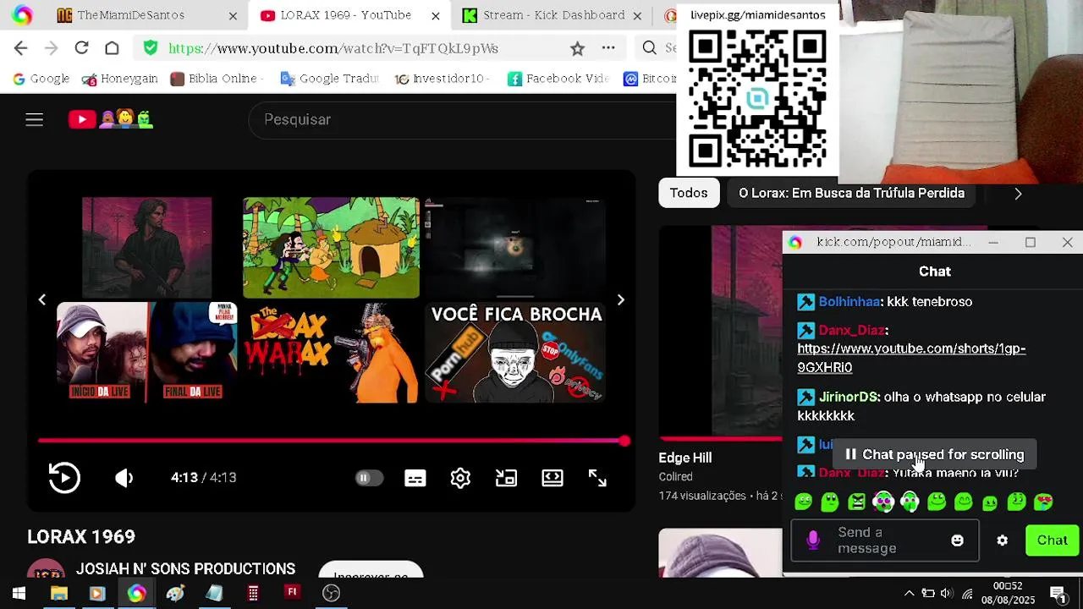Image resolution: width=1083 pixels, height=609 pixels.
Task: Open the emoji picker smiley in chat
Action: coord(957,540)
